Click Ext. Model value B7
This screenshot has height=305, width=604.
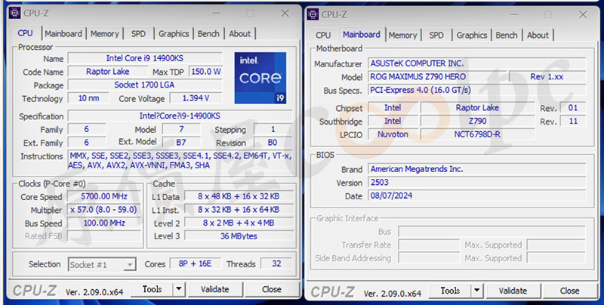point(181,143)
